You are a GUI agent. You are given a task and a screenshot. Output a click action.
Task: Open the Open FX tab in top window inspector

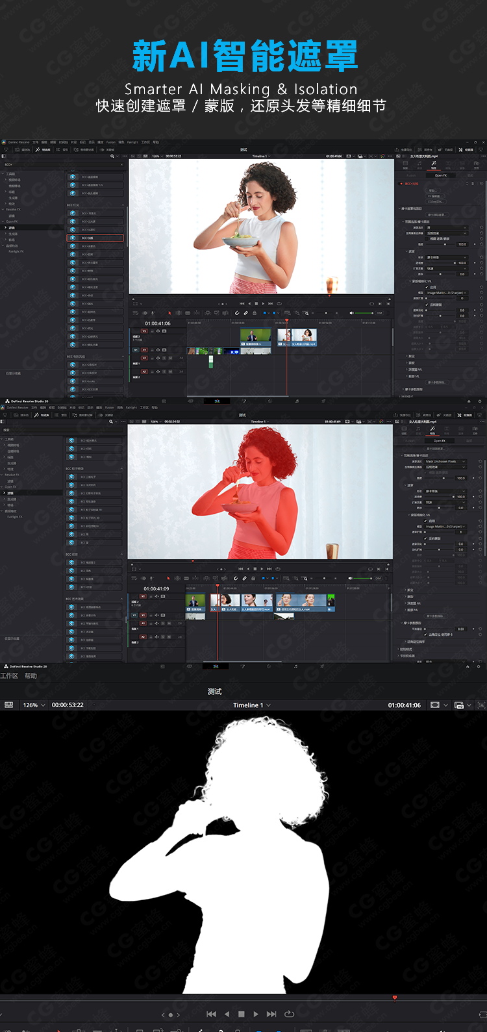tap(441, 175)
